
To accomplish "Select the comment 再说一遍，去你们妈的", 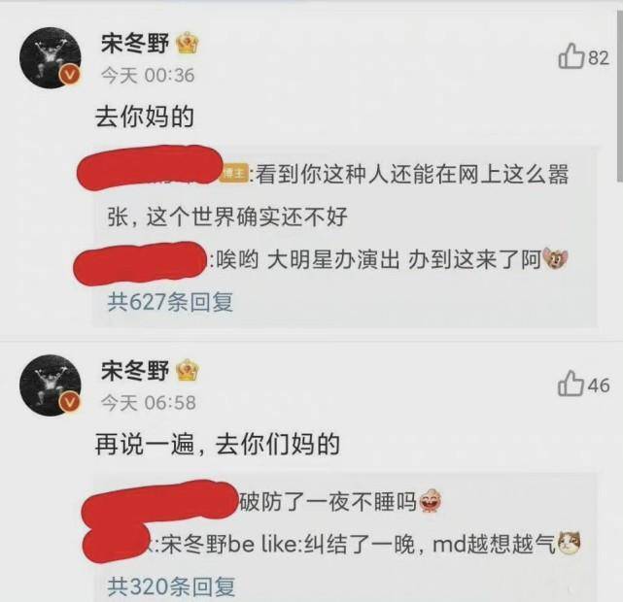I will (x=218, y=444).
